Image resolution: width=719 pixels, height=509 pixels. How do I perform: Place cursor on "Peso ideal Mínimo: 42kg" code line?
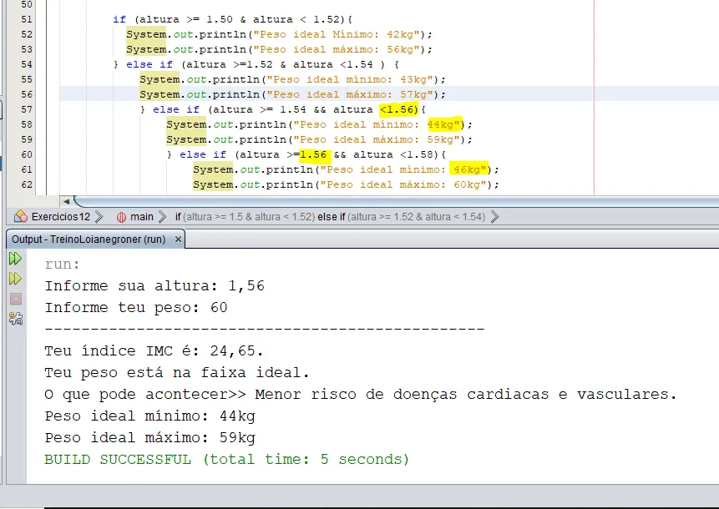pyautogui.click(x=279, y=34)
